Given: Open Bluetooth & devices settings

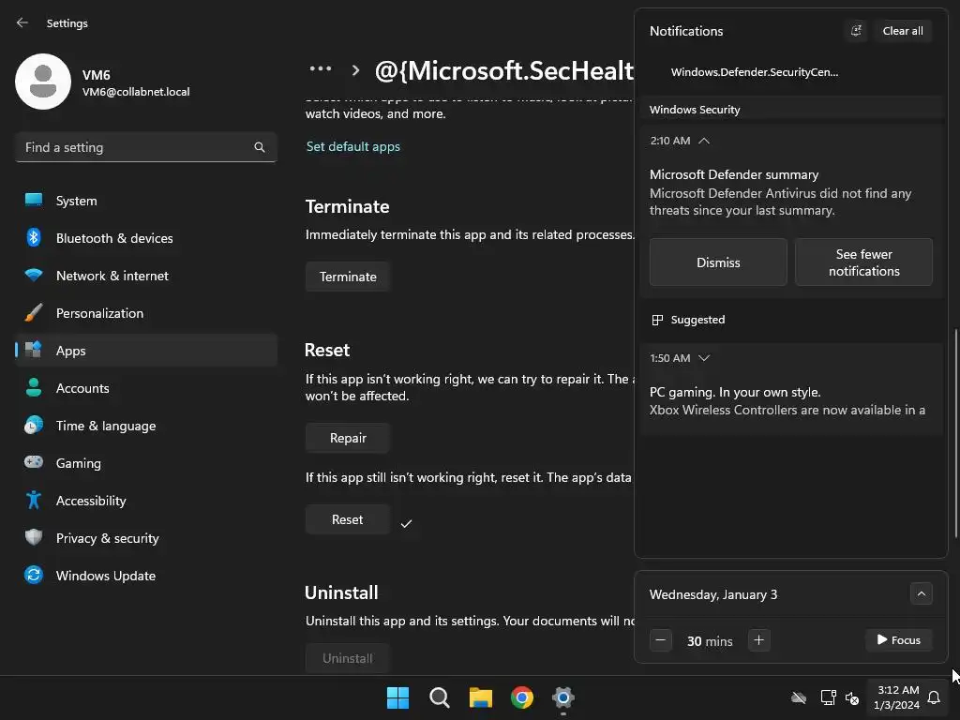Looking at the screenshot, I should click(145, 237).
